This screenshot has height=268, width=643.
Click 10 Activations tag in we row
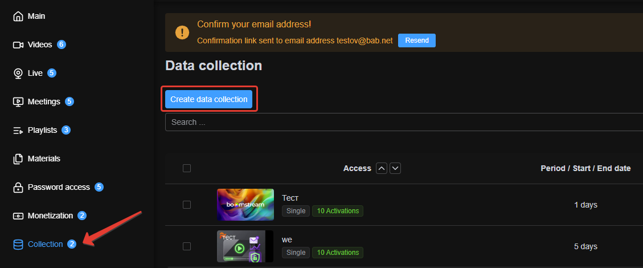click(x=338, y=253)
